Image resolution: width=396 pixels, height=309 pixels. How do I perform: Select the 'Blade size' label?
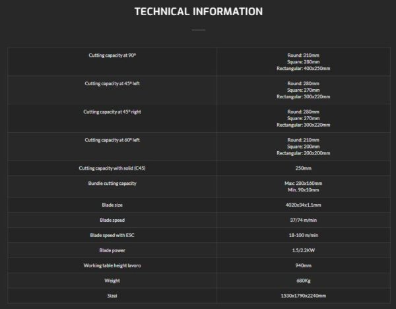pos(112,205)
